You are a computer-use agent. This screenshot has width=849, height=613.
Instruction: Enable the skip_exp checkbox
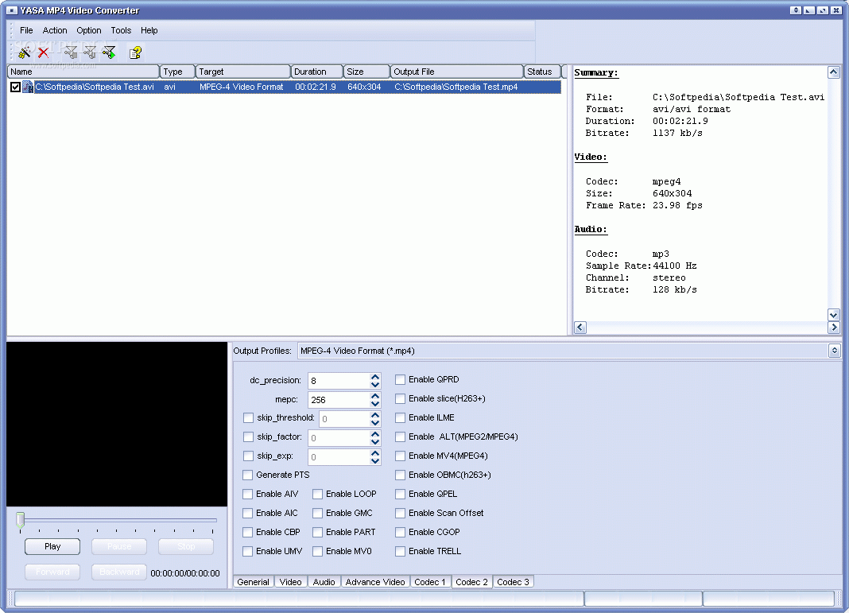(x=248, y=456)
